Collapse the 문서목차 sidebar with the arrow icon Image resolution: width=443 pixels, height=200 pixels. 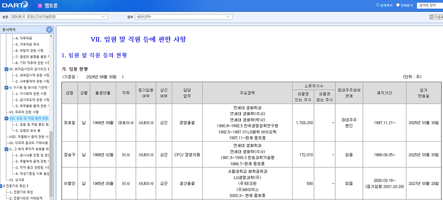[x=49, y=29]
